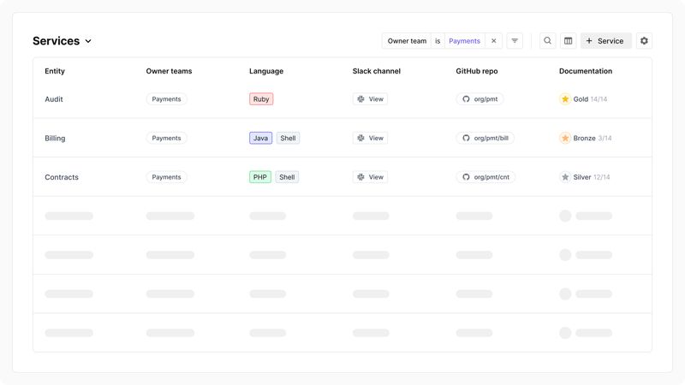The width and height of the screenshot is (685, 385).
Task: Open the column layout icon
Action: (568, 41)
